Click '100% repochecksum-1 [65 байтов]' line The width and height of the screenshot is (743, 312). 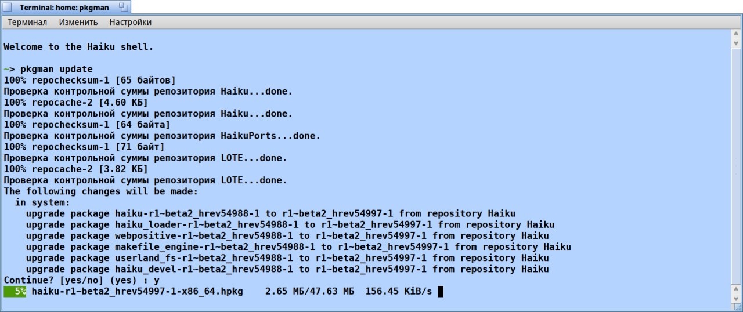90,80
